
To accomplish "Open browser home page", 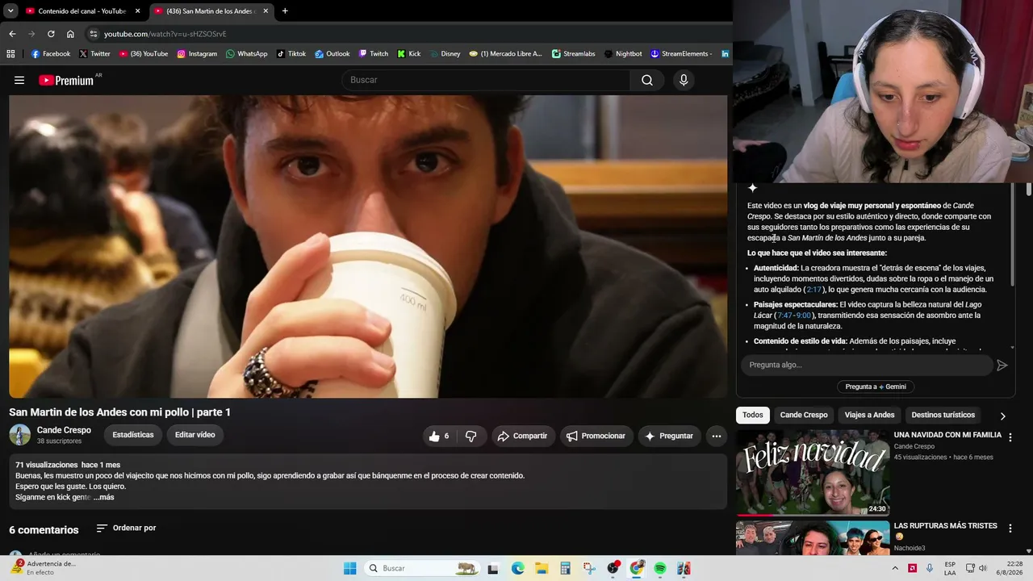I will click(70, 34).
